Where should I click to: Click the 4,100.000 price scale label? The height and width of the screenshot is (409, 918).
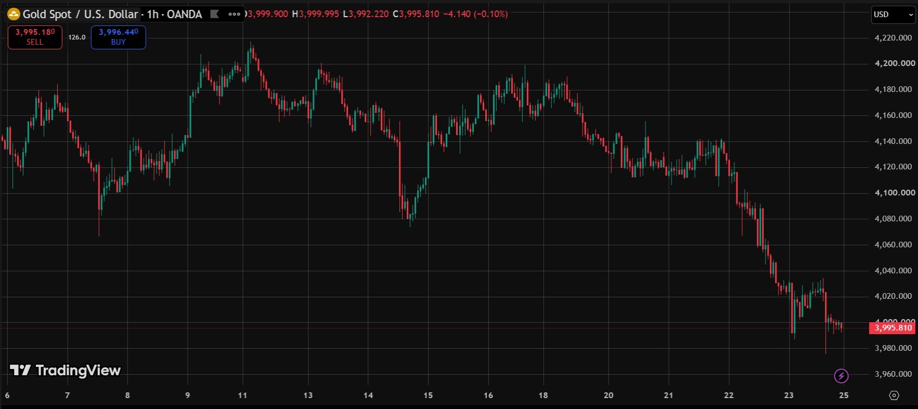[895, 193]
